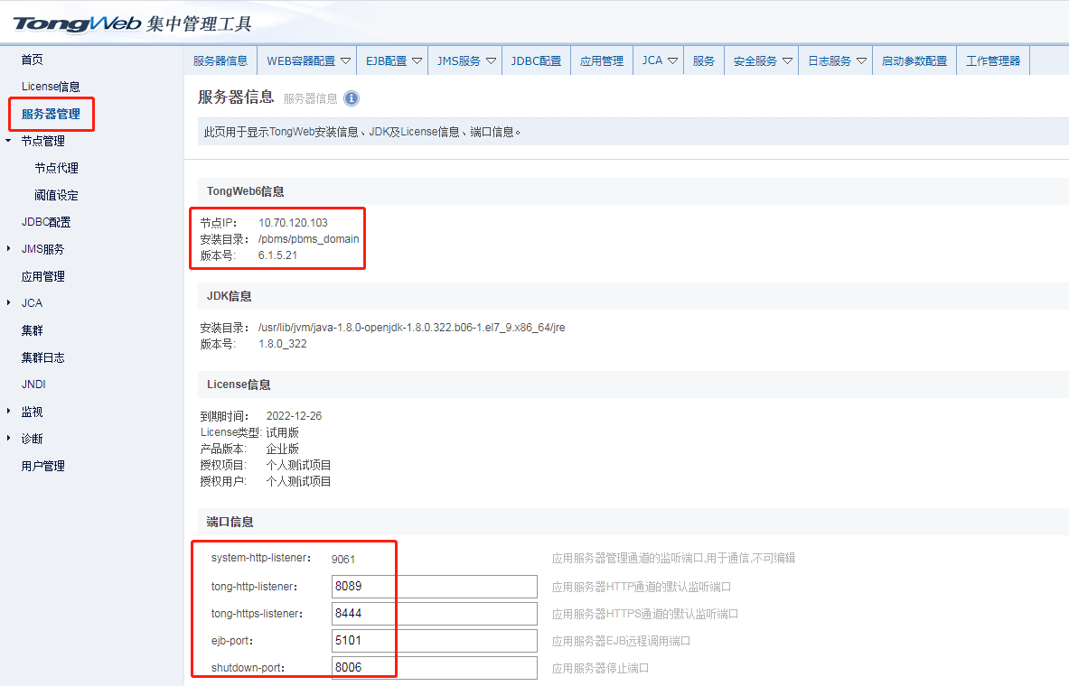Open 集群日志 in sidebar
This screenshot has width=1069, height=686.
[43, 357]
